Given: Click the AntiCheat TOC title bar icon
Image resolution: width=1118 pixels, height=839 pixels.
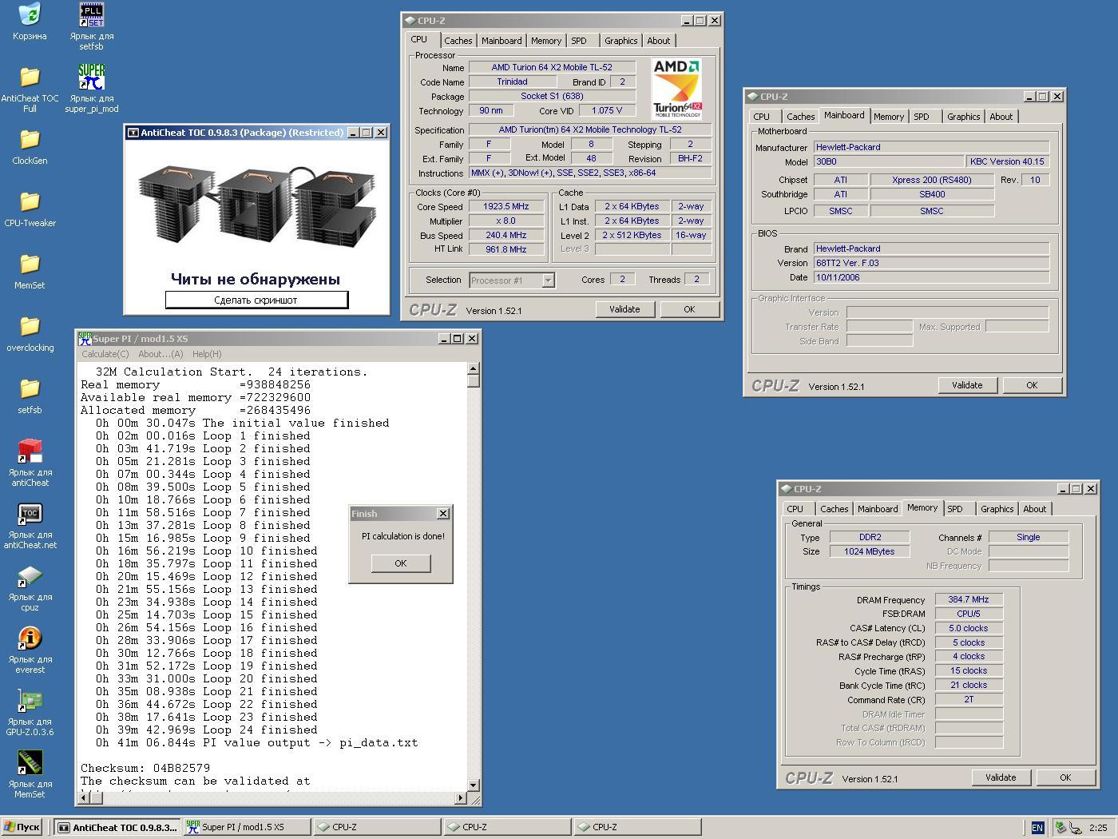Looking at the screenshot, I should pos(133,133).
